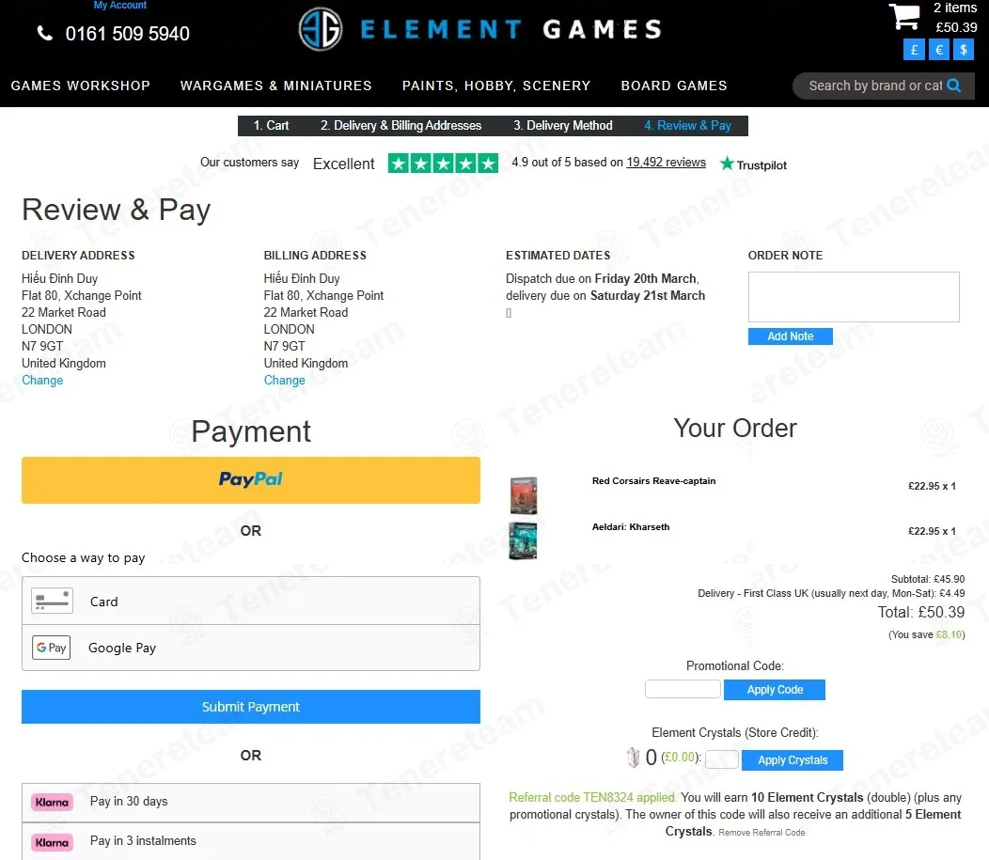Choose Klarna Pay in 30 days

[x=250, y=802]
